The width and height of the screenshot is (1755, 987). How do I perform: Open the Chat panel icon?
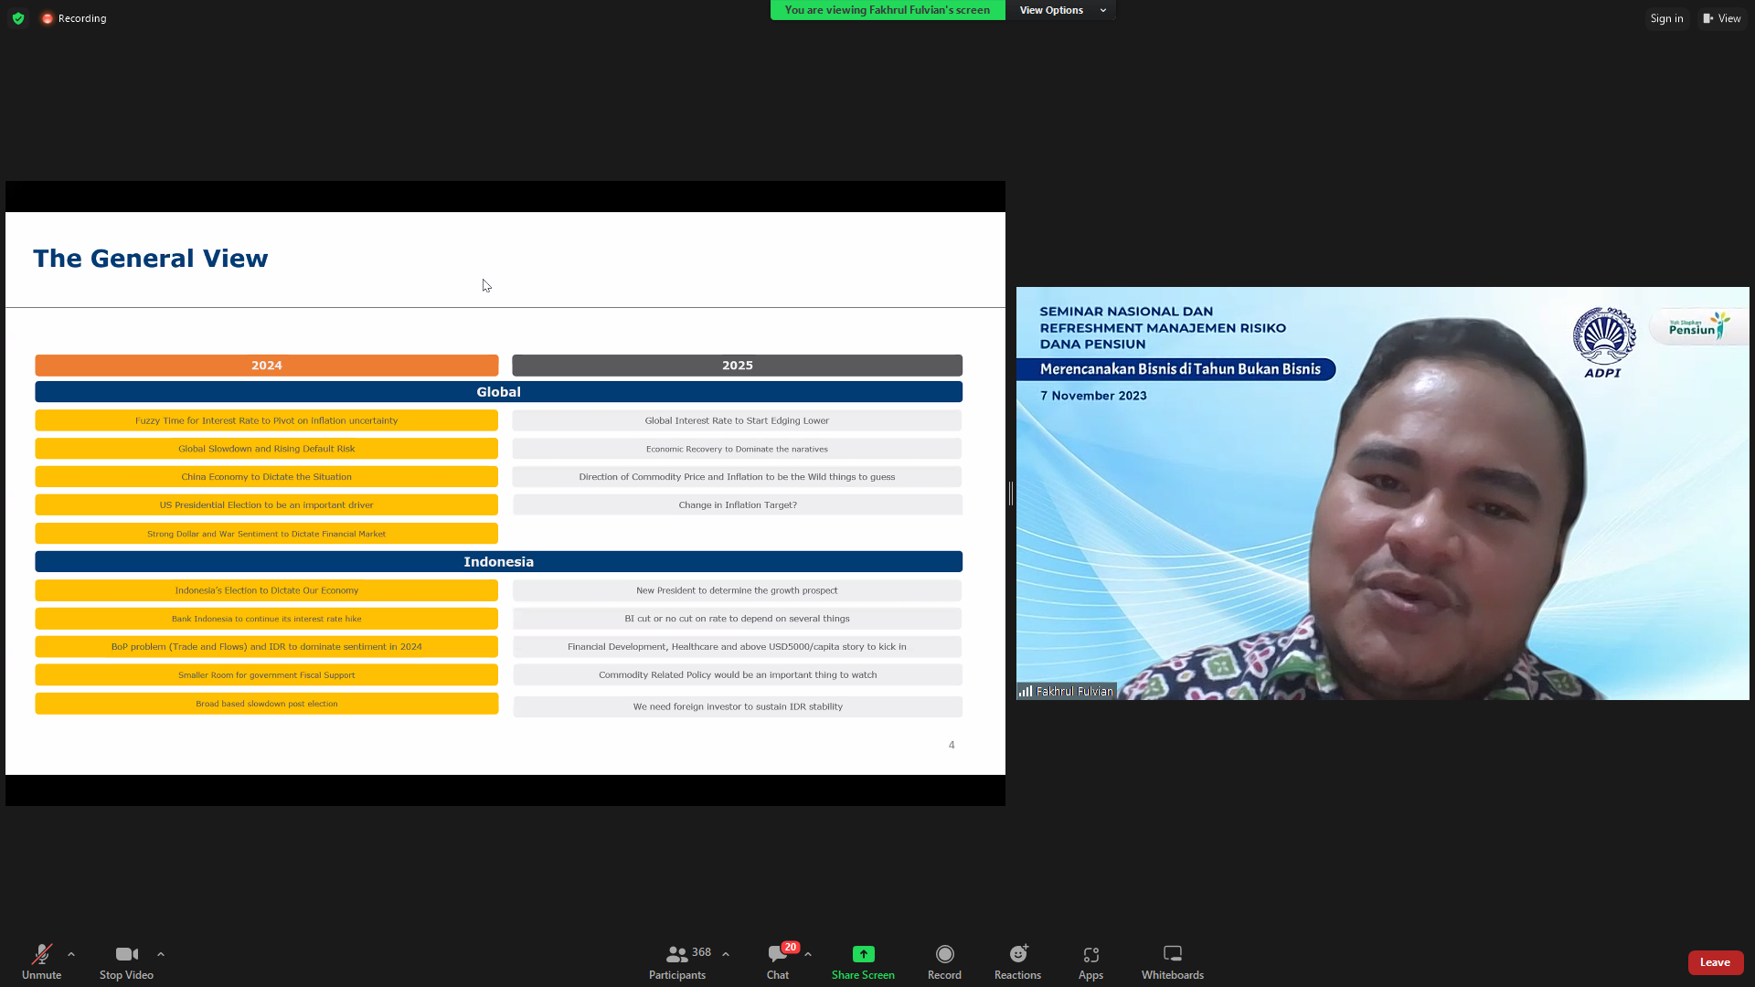click(777, 954)
